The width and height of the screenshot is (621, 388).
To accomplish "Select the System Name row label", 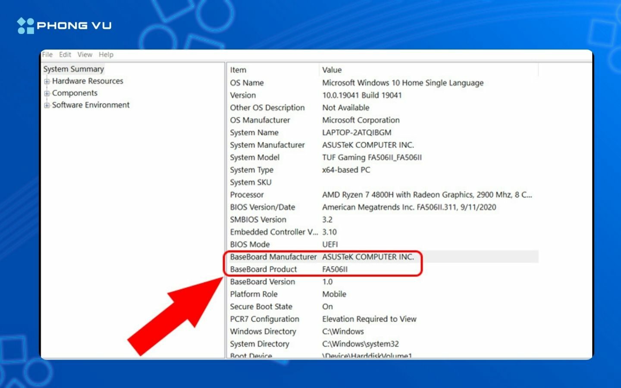I will coord(254,133).
